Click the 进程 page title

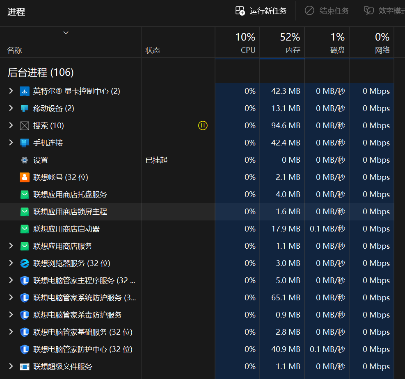click(x=16, y=12)
